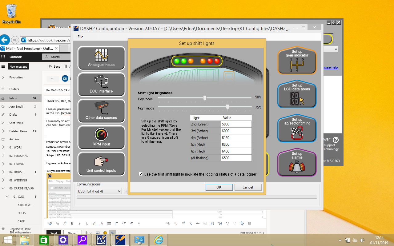Open the RPM input settings
The width and height of the screenshot is (394, 246).
(101, 137)
